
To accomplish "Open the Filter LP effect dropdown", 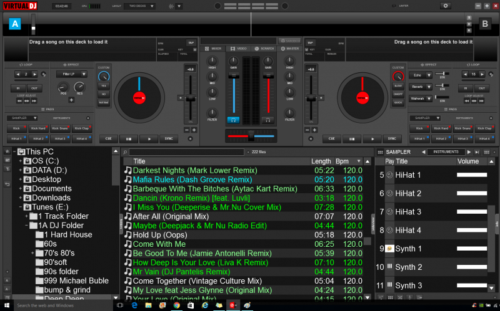I will (71, 74).
